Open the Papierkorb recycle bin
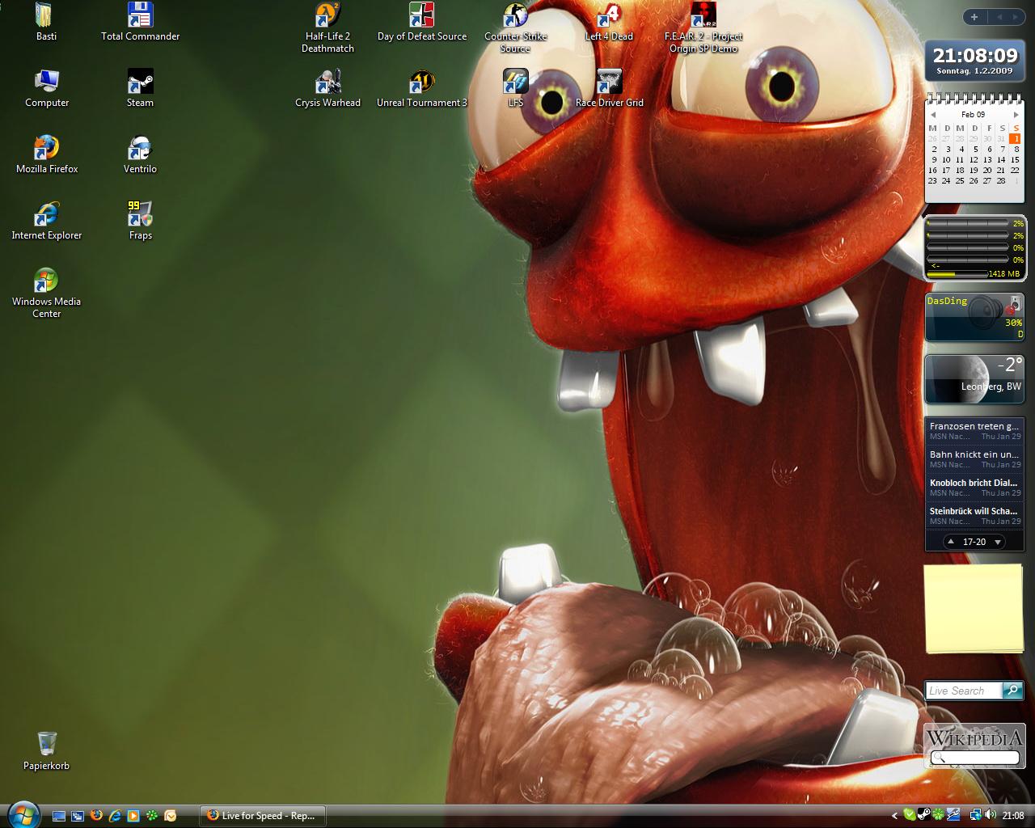Image resolution: width=1035 pixels, height=828 pixels. 47,751
